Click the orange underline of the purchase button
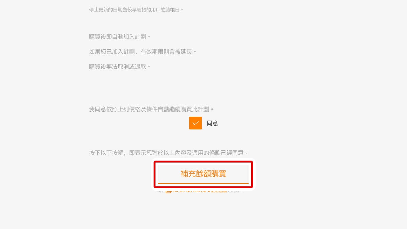Viewport: 407px width, 229px height. (203, 183)
